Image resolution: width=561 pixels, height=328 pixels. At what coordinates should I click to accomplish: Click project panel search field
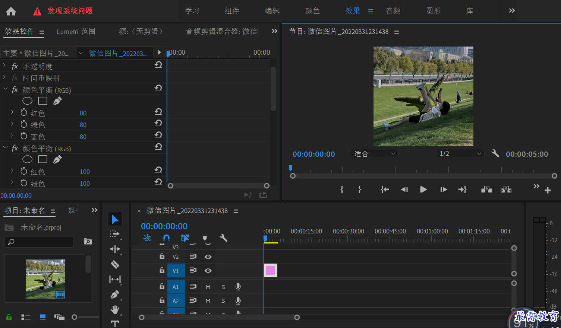click(x=39, y=242)
